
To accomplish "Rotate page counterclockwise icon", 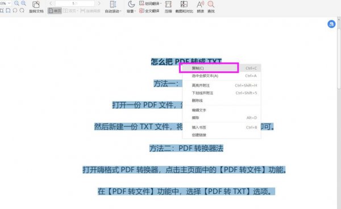I will pyautogui.click(x=15, y=10).
